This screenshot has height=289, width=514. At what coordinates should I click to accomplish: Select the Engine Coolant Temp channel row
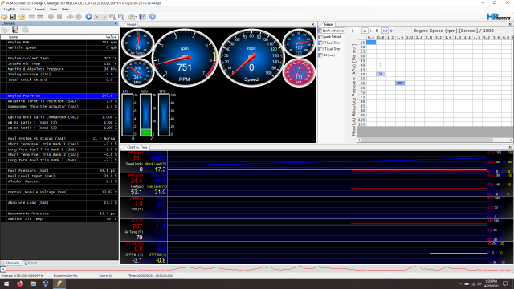(59, 59)
